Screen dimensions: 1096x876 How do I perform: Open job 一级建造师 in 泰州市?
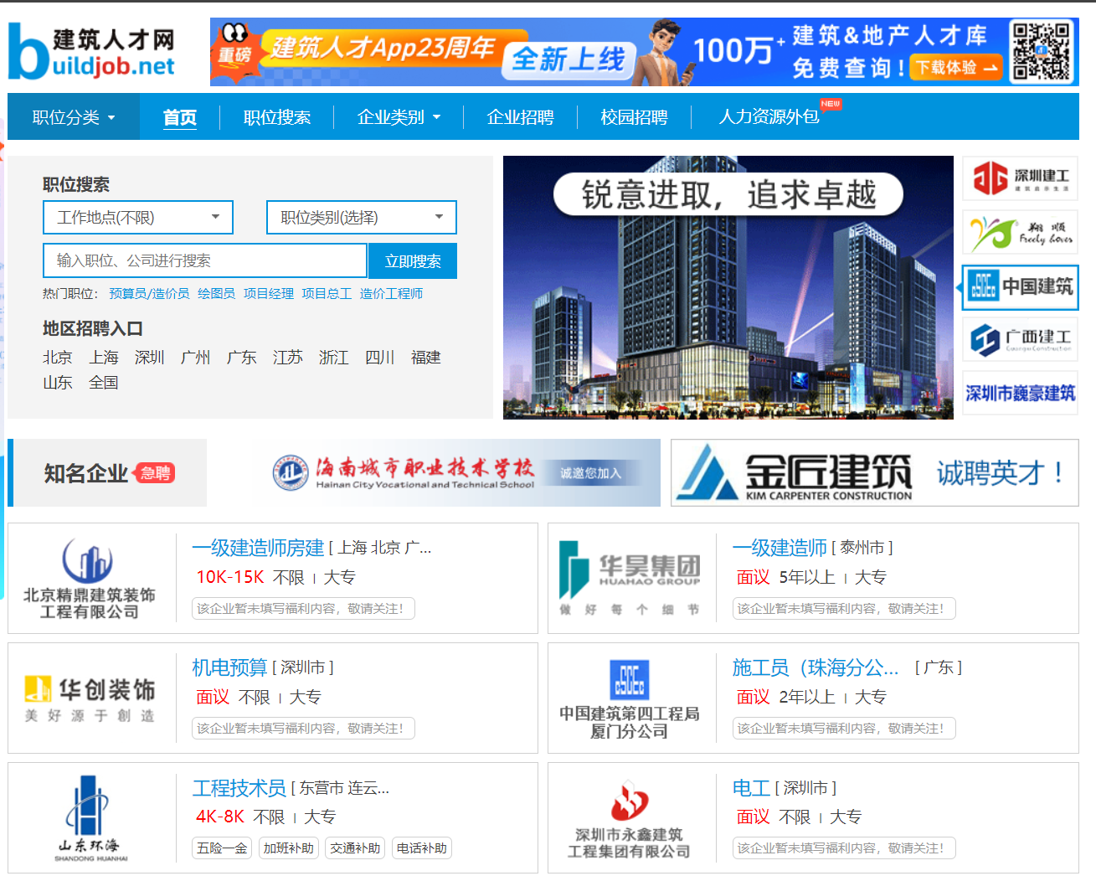tap(780, 548)
